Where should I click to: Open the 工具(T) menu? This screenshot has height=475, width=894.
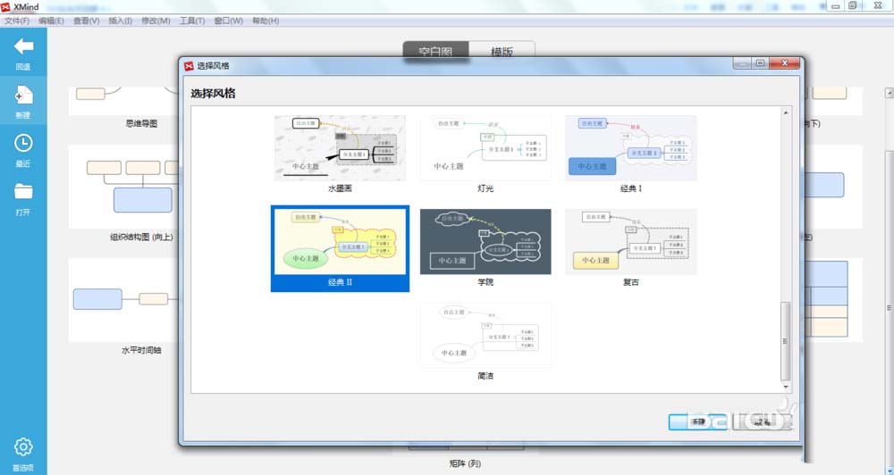[x=192, y=21]
